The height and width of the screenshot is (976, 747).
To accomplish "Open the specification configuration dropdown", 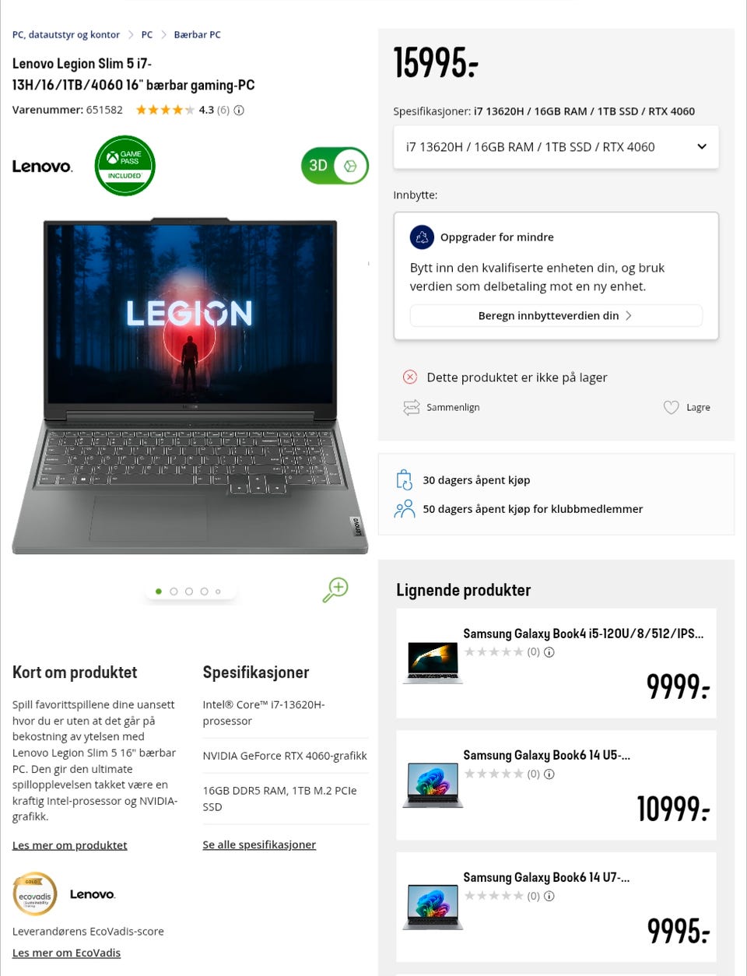I will pos(556,147).
